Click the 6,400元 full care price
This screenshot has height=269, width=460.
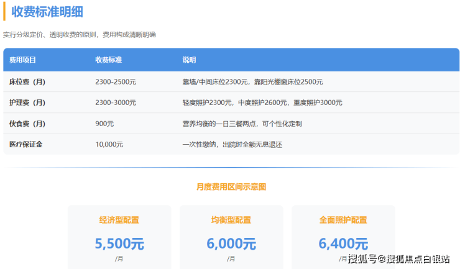coord(343,244)
